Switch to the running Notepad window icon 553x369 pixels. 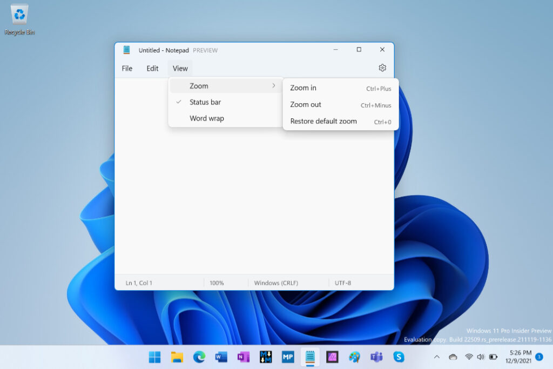(x=309, y=357)
